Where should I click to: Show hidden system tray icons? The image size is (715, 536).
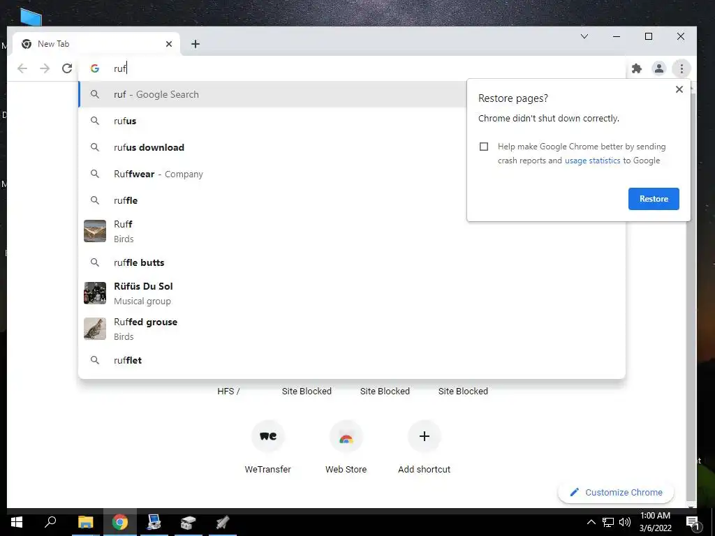[x=591, y=522]
